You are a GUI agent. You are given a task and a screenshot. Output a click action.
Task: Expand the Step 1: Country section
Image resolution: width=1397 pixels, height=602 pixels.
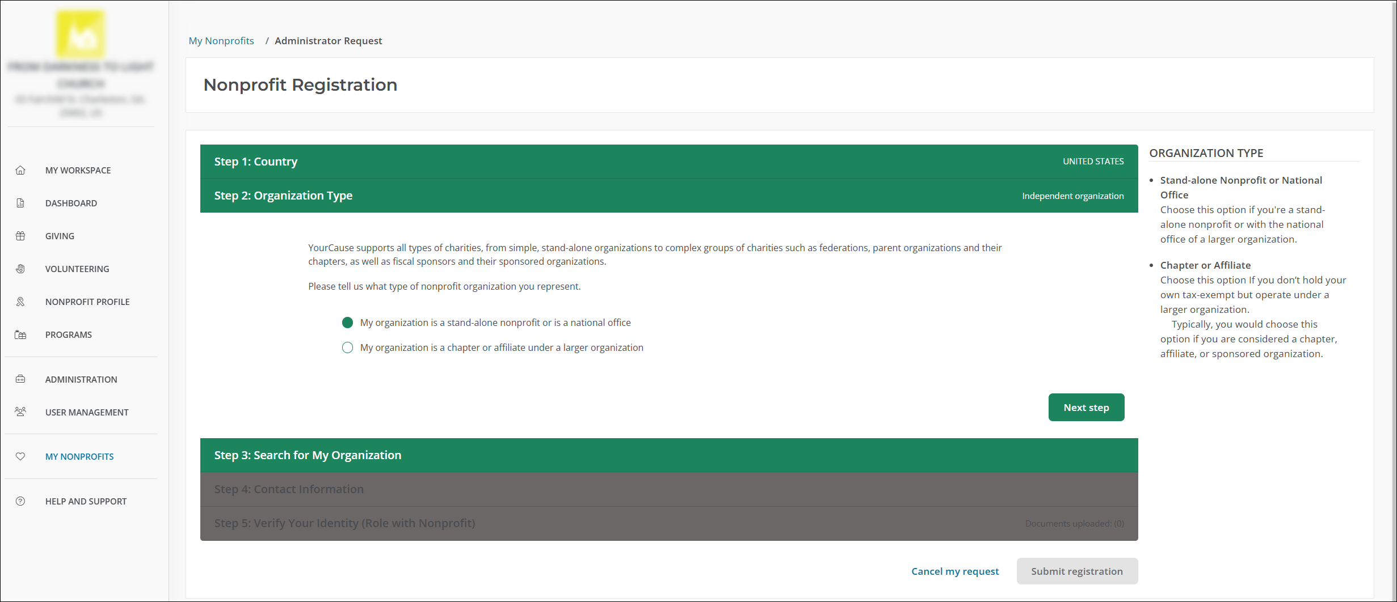(668, 162)
